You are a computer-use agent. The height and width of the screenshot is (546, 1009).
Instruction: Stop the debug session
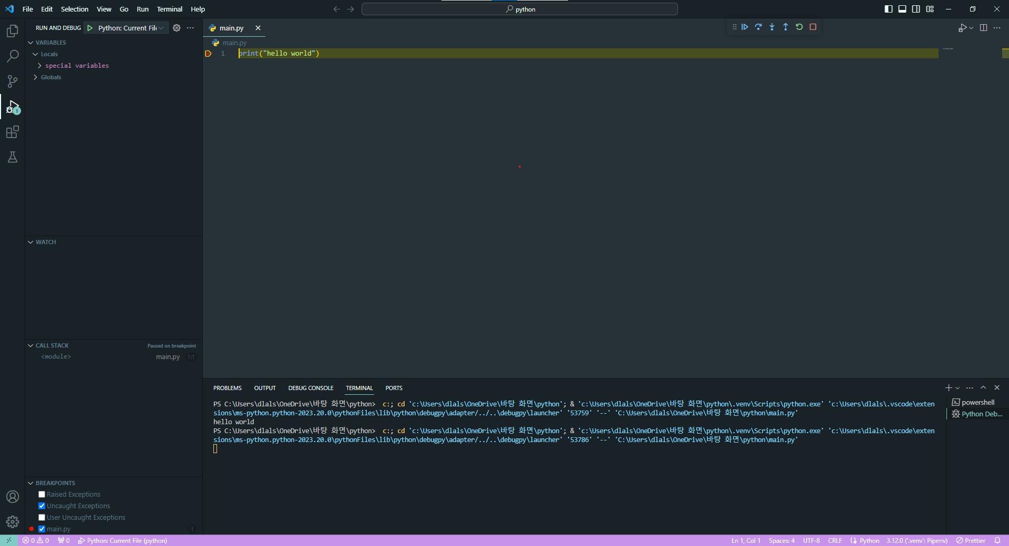pyautogui.click(x=813, y=27)
